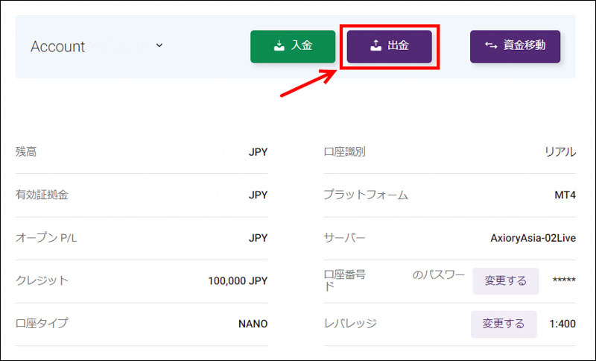Click the NANO account type value
596x361 pixels.
click(253, 324)
